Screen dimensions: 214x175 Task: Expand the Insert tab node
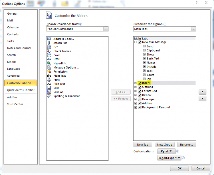click(136, 83)
